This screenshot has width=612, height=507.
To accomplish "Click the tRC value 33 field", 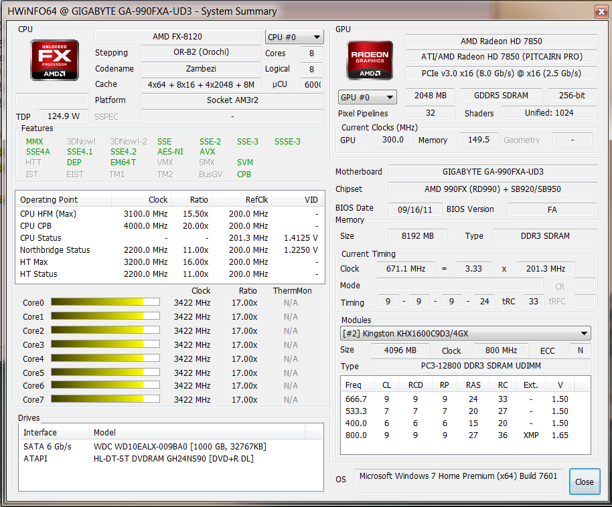I will pos(534,302).
